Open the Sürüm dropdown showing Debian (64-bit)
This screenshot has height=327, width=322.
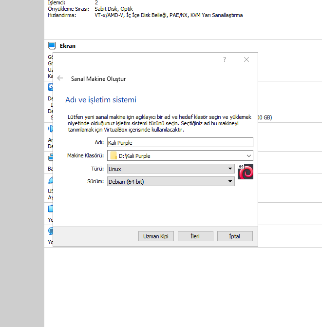tap(170, 181)
